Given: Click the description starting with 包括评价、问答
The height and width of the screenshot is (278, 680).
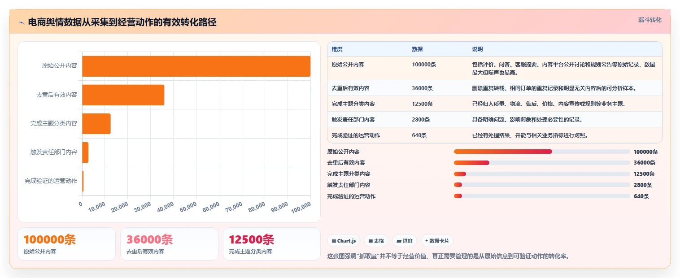Looking at the screenshot, I should click(563, 68).
